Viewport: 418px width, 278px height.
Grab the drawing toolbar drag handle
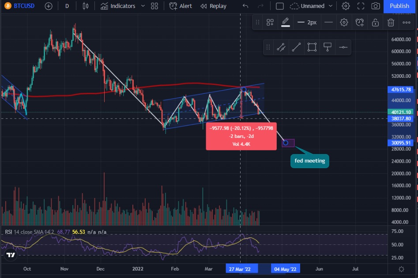[257, 23]
